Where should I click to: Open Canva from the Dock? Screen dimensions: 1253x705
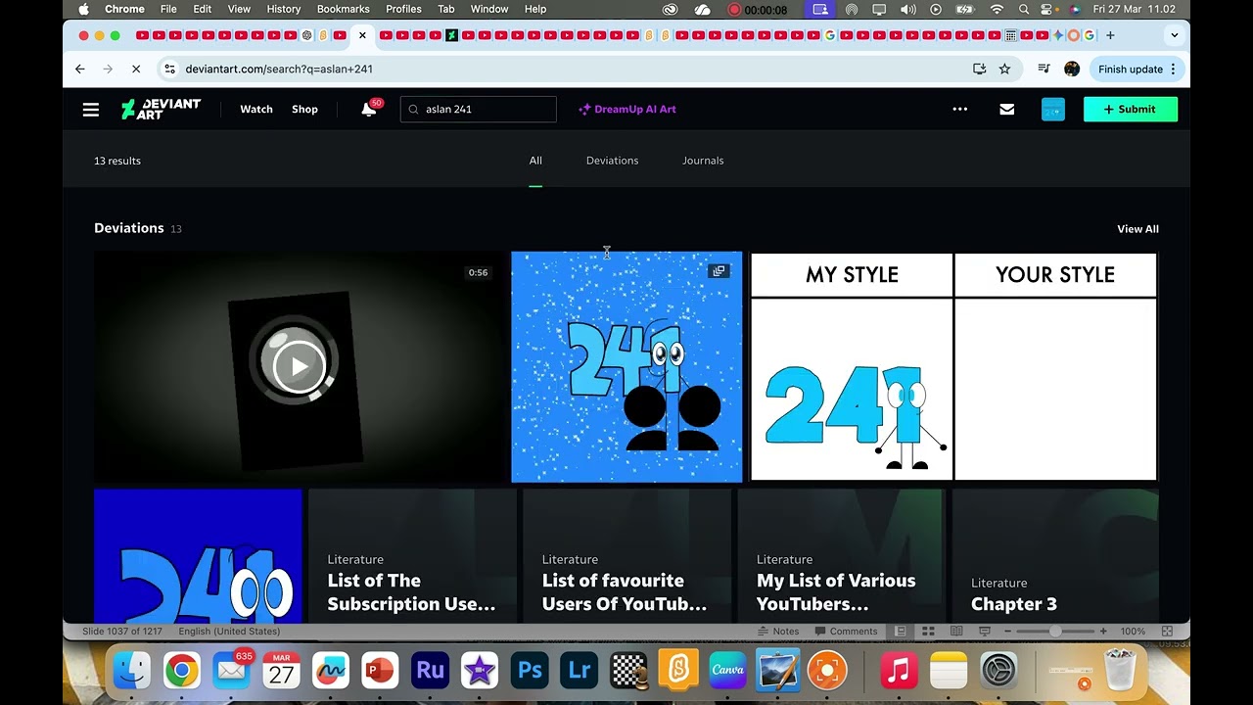coord(728,671)
